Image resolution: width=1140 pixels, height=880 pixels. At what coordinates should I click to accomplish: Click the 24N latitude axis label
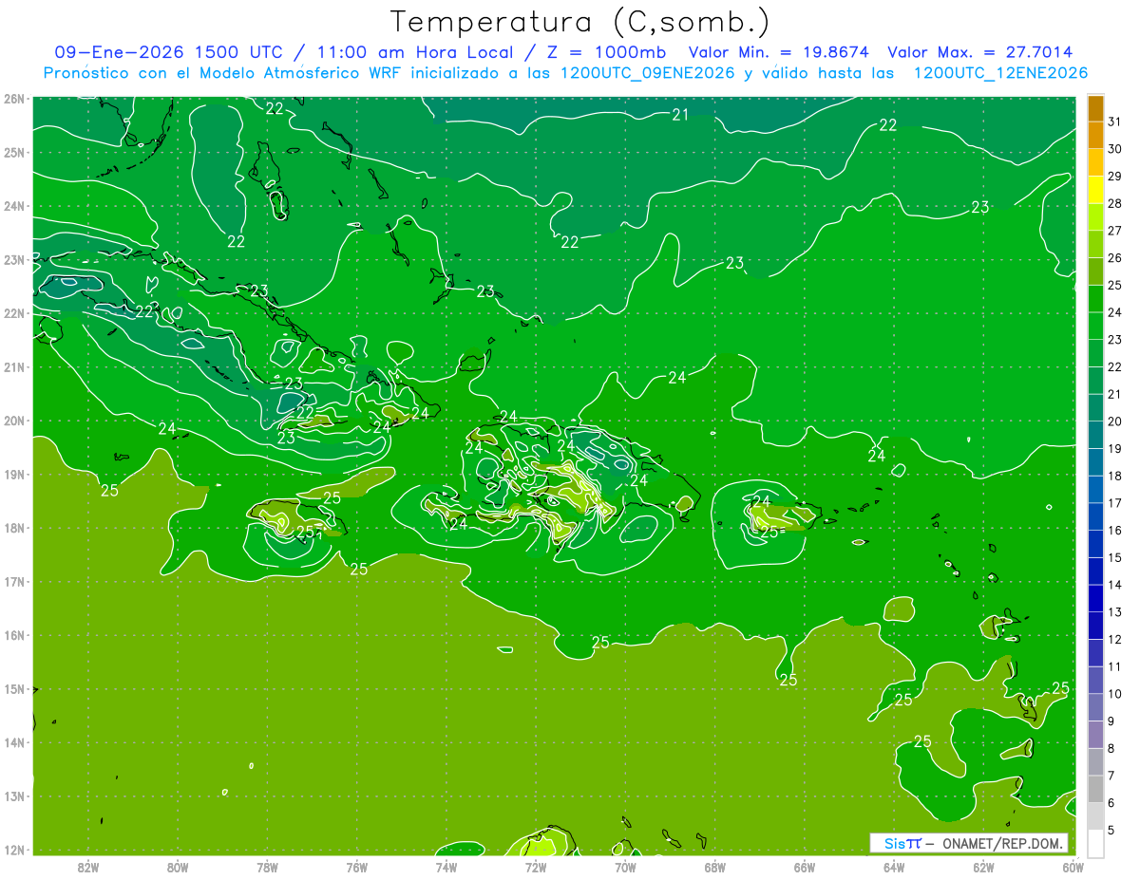click(x=14, y=206)
